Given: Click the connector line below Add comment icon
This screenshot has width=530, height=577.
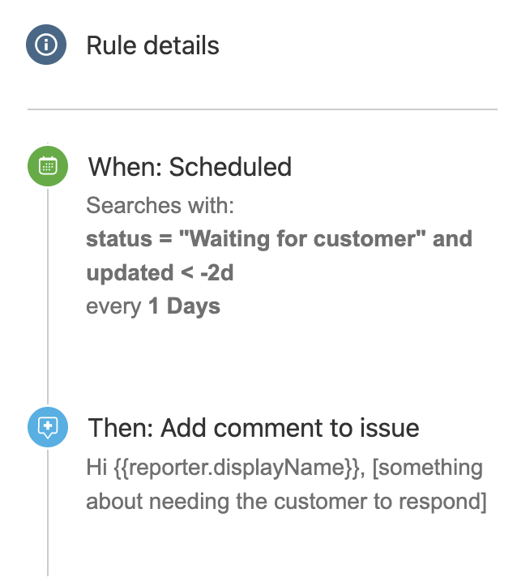Looking at the screenshot, I should point(48,513).
